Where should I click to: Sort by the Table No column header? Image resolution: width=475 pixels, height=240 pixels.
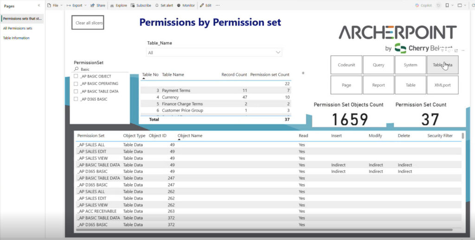(150, 75)
